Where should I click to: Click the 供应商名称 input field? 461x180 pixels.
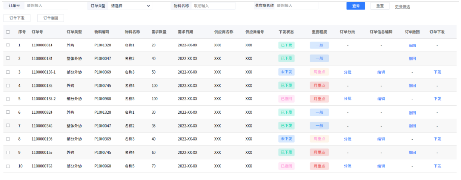296,6
